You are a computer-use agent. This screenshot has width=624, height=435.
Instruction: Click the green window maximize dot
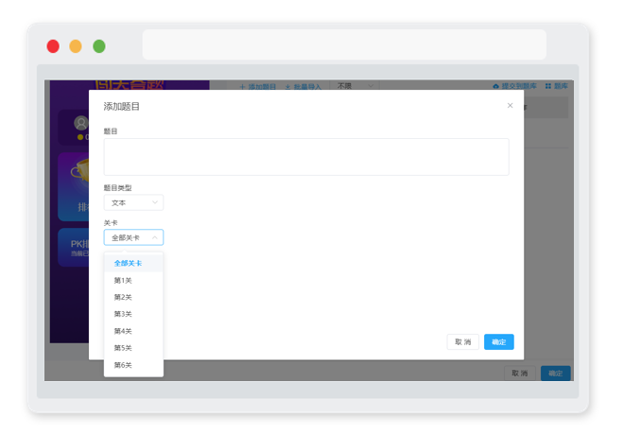point(99,46)
